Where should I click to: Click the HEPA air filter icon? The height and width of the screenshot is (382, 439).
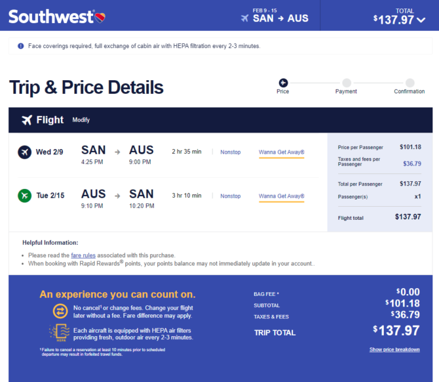(x=60, y=333)
